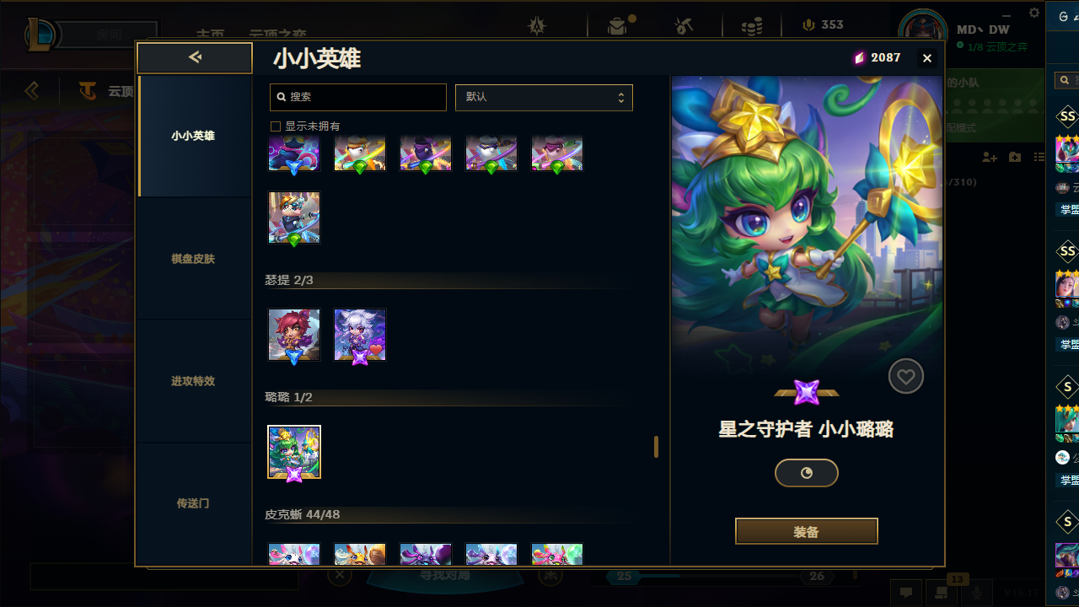
Task: Click the chat bubble icon at bottom right
Action: click(x=906, y=592)
